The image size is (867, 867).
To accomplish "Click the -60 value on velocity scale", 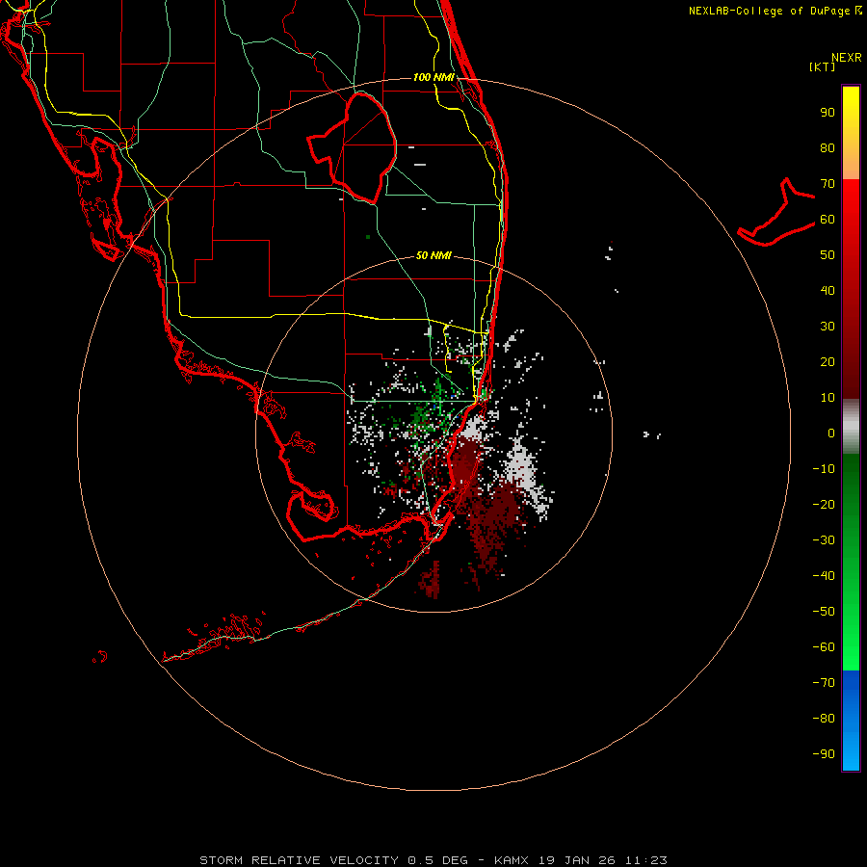I will point(824,647).
